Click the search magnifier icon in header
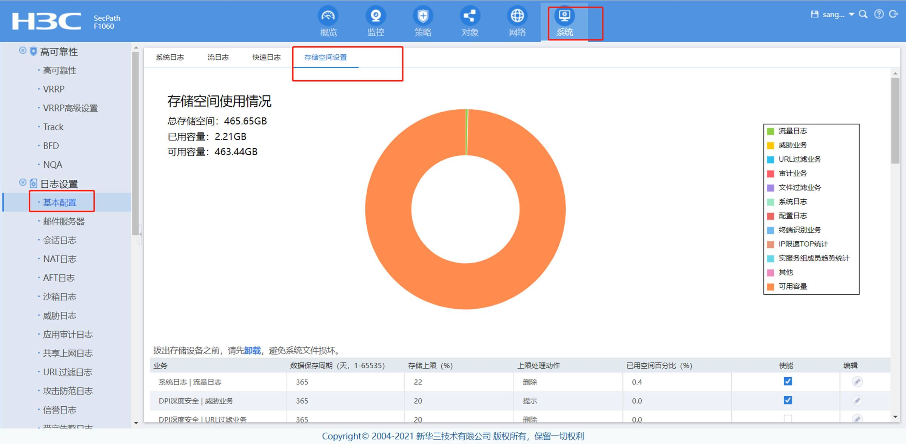Screen dimensions: 906x444 click(863, 14)
